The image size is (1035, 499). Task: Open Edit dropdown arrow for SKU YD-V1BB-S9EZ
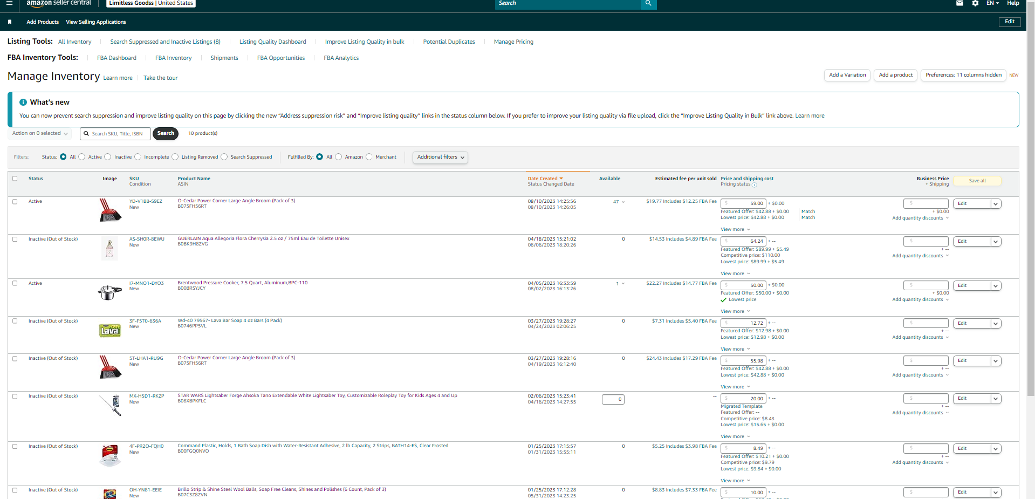(x=996, y=204)
